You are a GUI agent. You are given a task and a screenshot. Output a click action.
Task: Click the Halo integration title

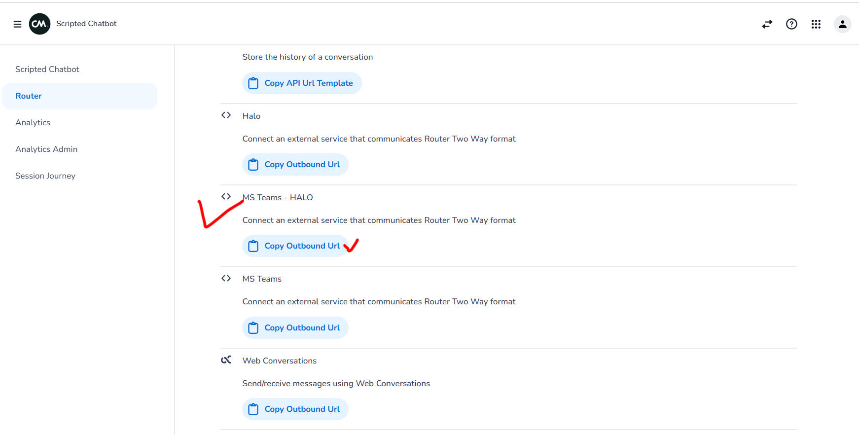251,116
